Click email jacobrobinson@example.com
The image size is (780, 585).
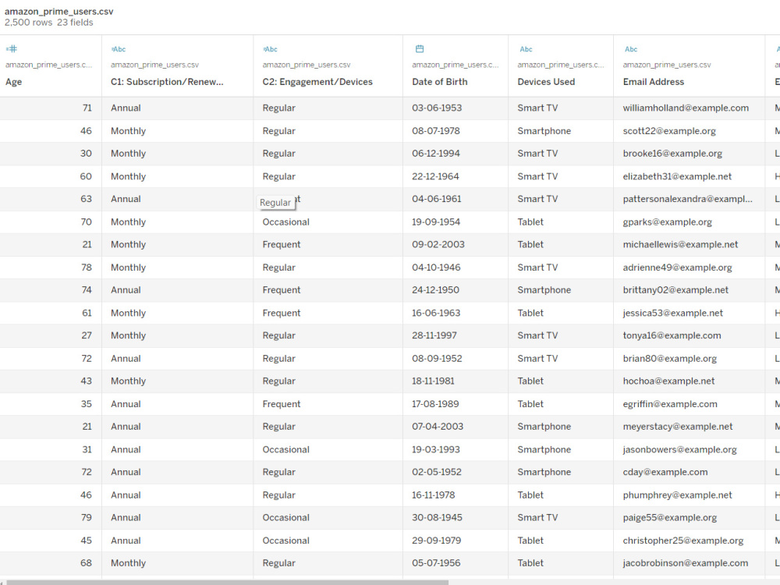(x=686, y=563)
